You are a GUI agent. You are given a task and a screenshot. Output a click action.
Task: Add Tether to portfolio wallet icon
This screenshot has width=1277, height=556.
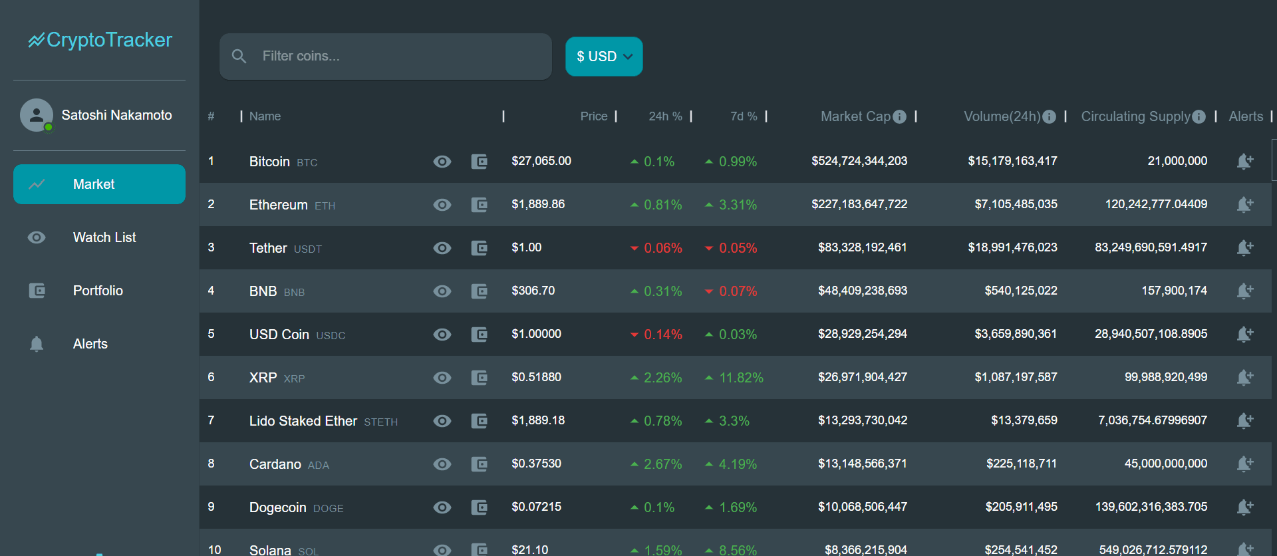479,248
